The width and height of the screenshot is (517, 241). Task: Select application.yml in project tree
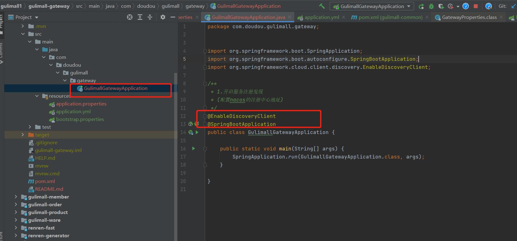point(73,112)
